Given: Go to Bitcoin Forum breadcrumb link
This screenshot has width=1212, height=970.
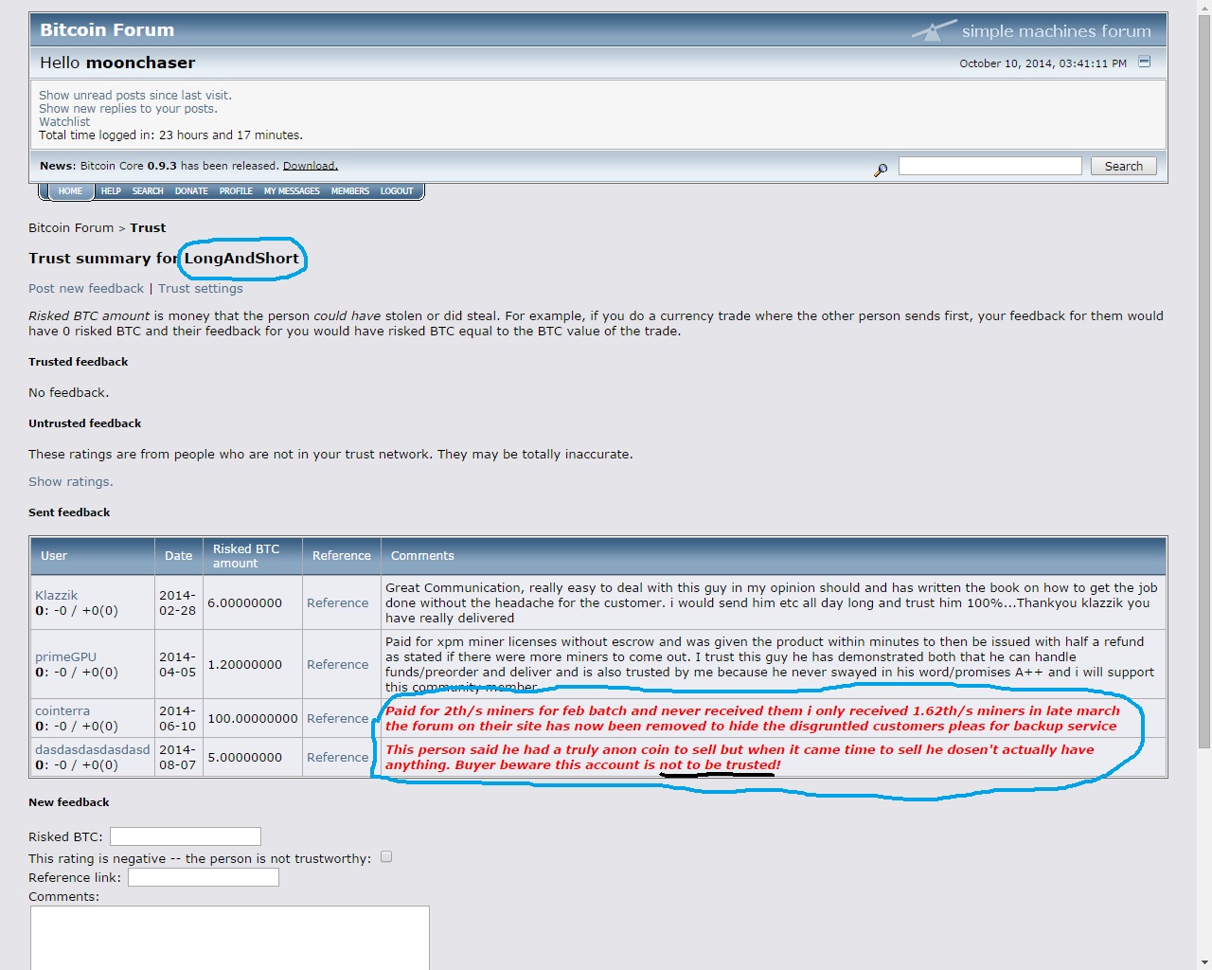Looking at the screenshot, I should (71, 227).
